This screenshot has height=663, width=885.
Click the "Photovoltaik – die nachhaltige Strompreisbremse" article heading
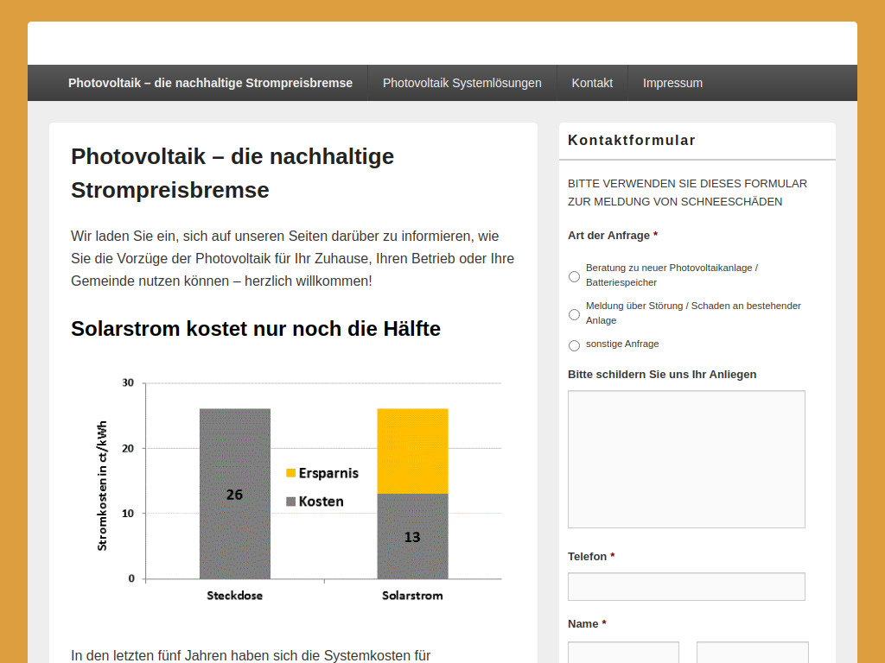pyautogui.click(x=232, y=173)
